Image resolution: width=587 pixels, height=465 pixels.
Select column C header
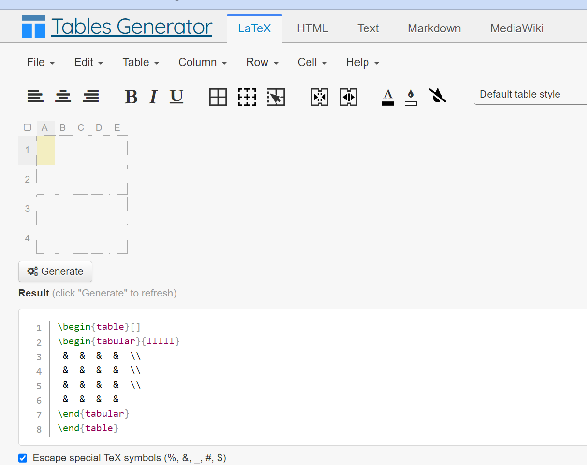[81, 128]
